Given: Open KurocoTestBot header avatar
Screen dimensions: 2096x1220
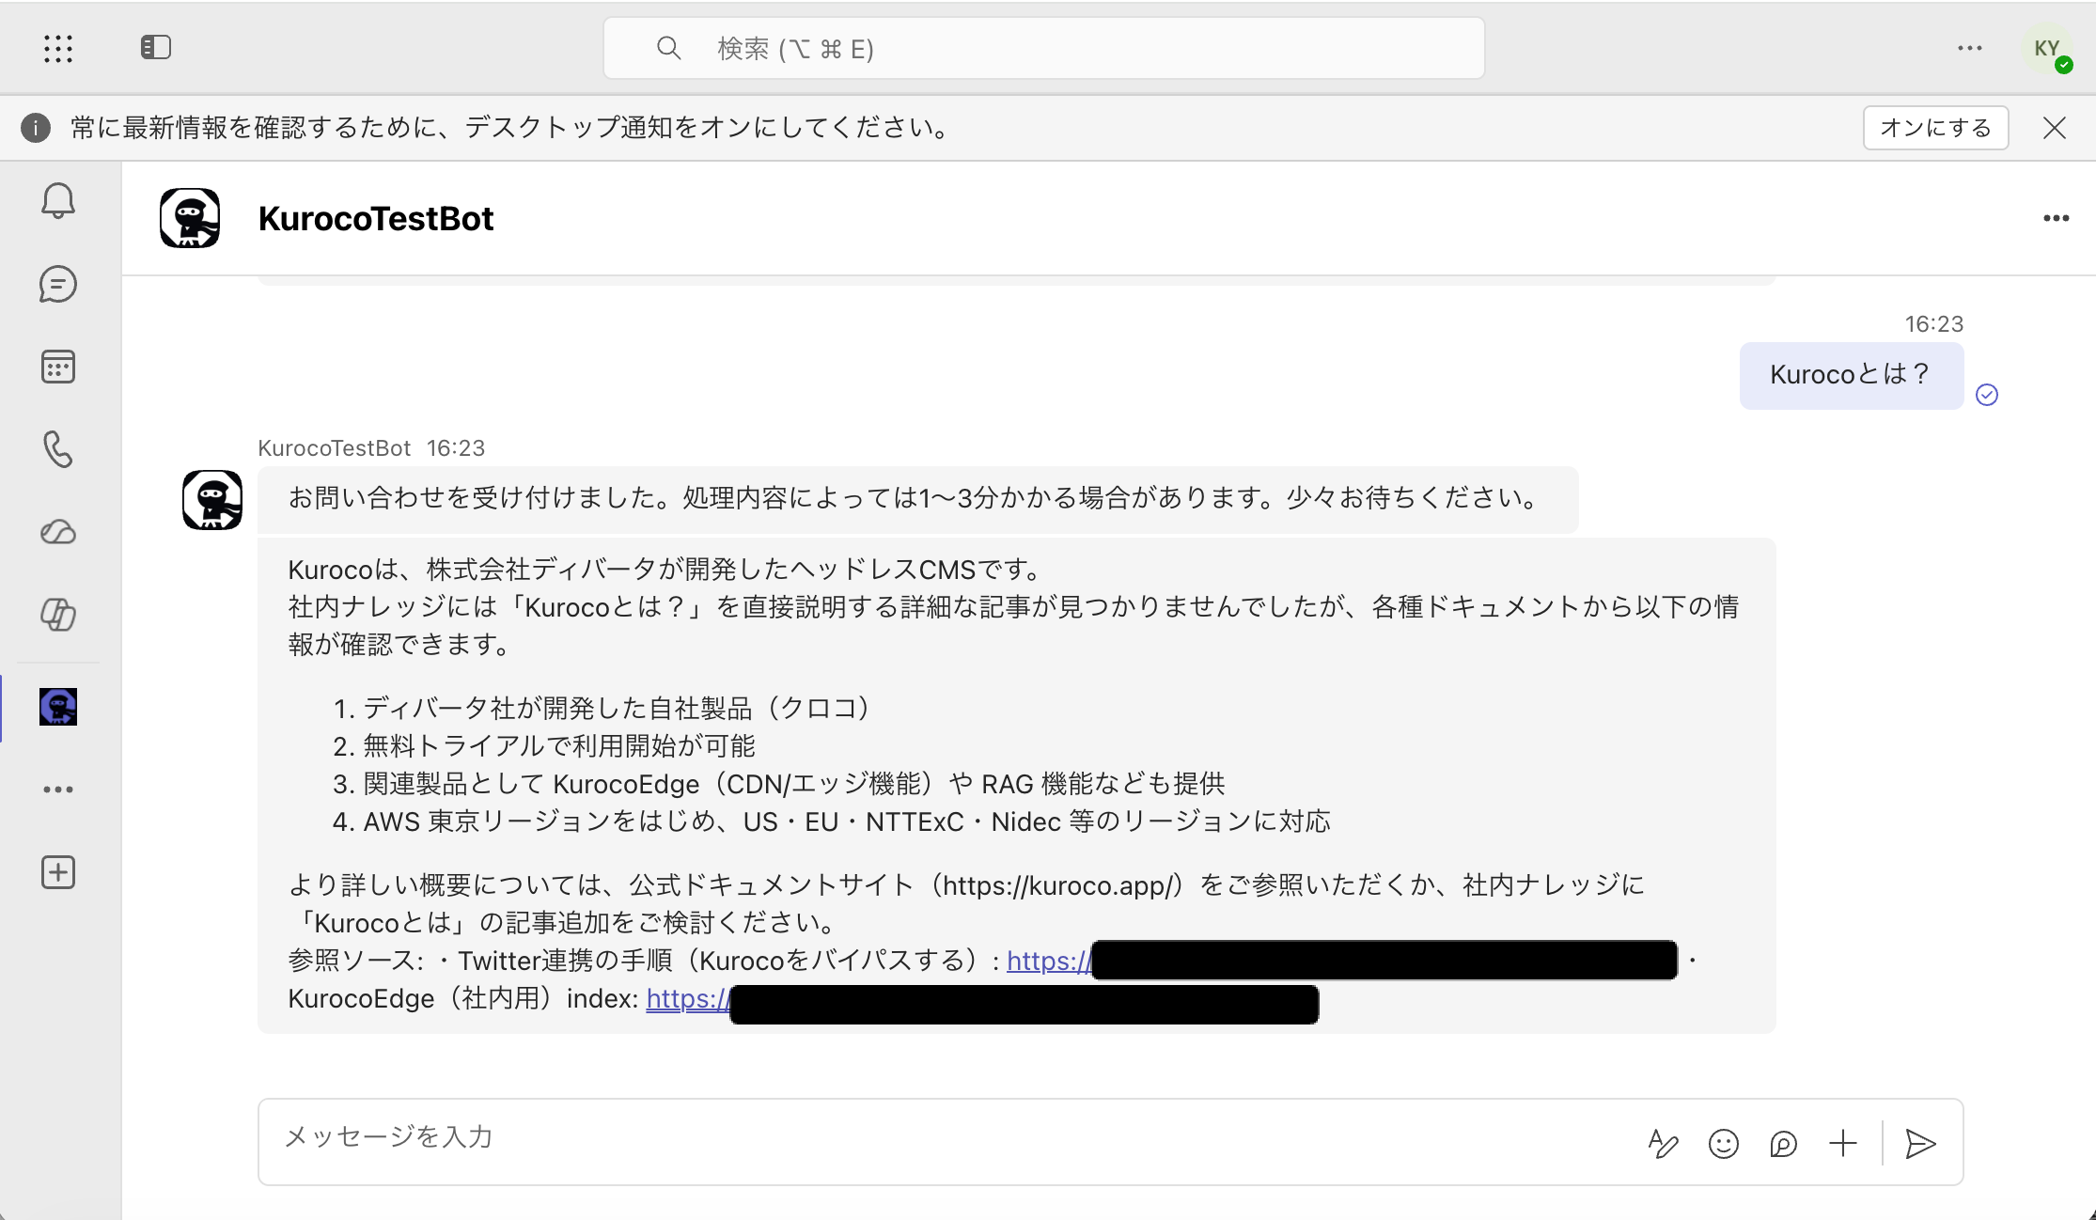Looking at the screenshot, I should click(190, 218).
